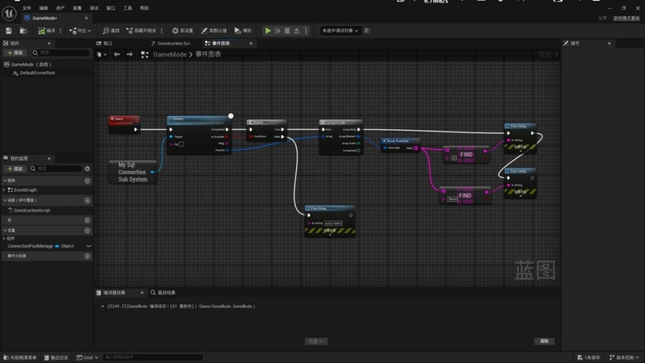This screenshot has width=645, height=363.
Task: Toggle visibility eye of the ConnectionPoolManage variable
Action: click(x=89, y=246)
